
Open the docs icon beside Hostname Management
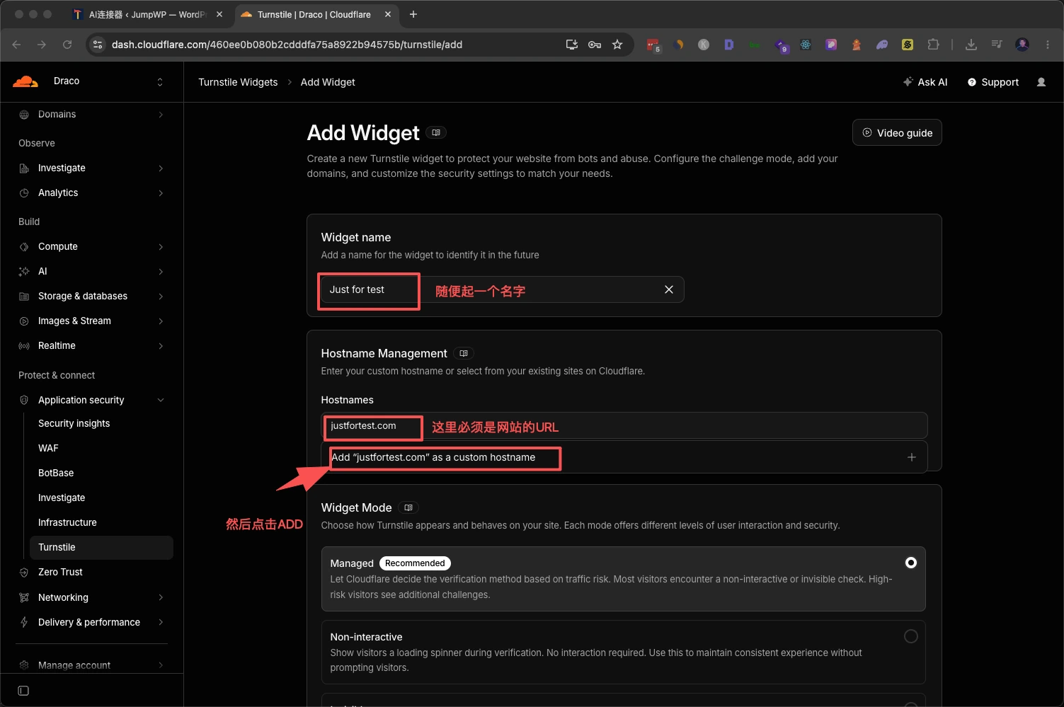[464, 354]
